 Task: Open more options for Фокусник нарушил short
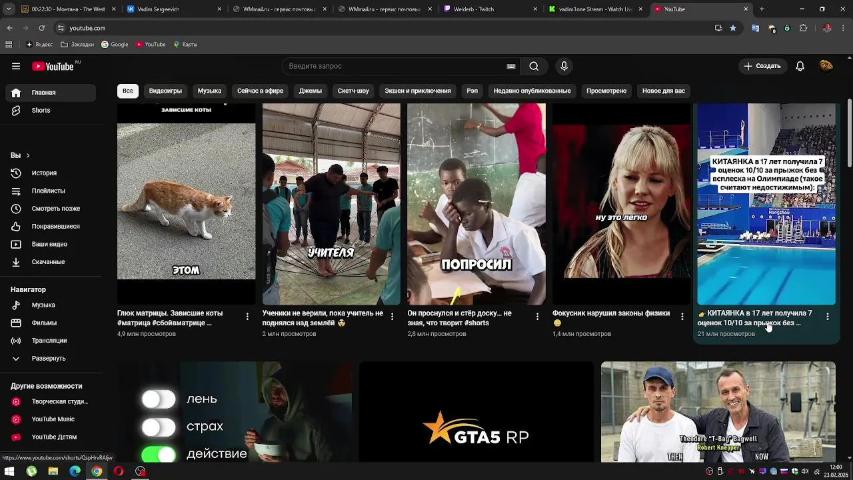point(682,317)
